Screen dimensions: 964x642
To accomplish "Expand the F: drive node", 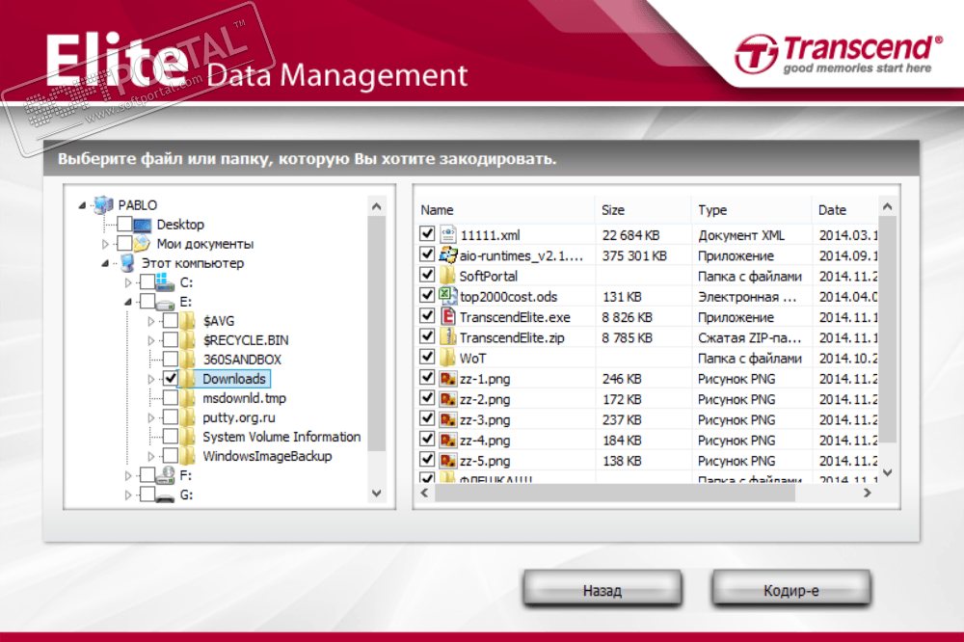I will click(128, 476).
